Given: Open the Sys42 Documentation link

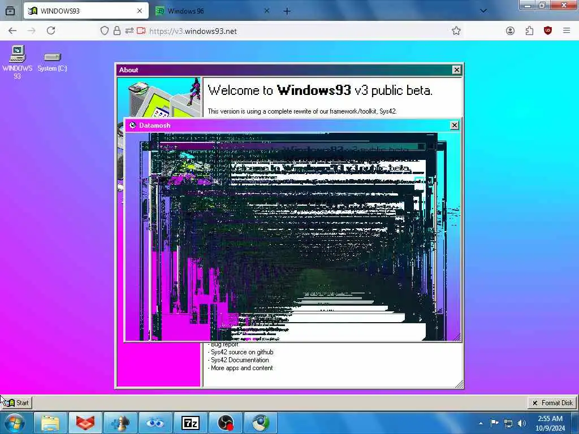Looking at the screenshot, I should point(239,360).
